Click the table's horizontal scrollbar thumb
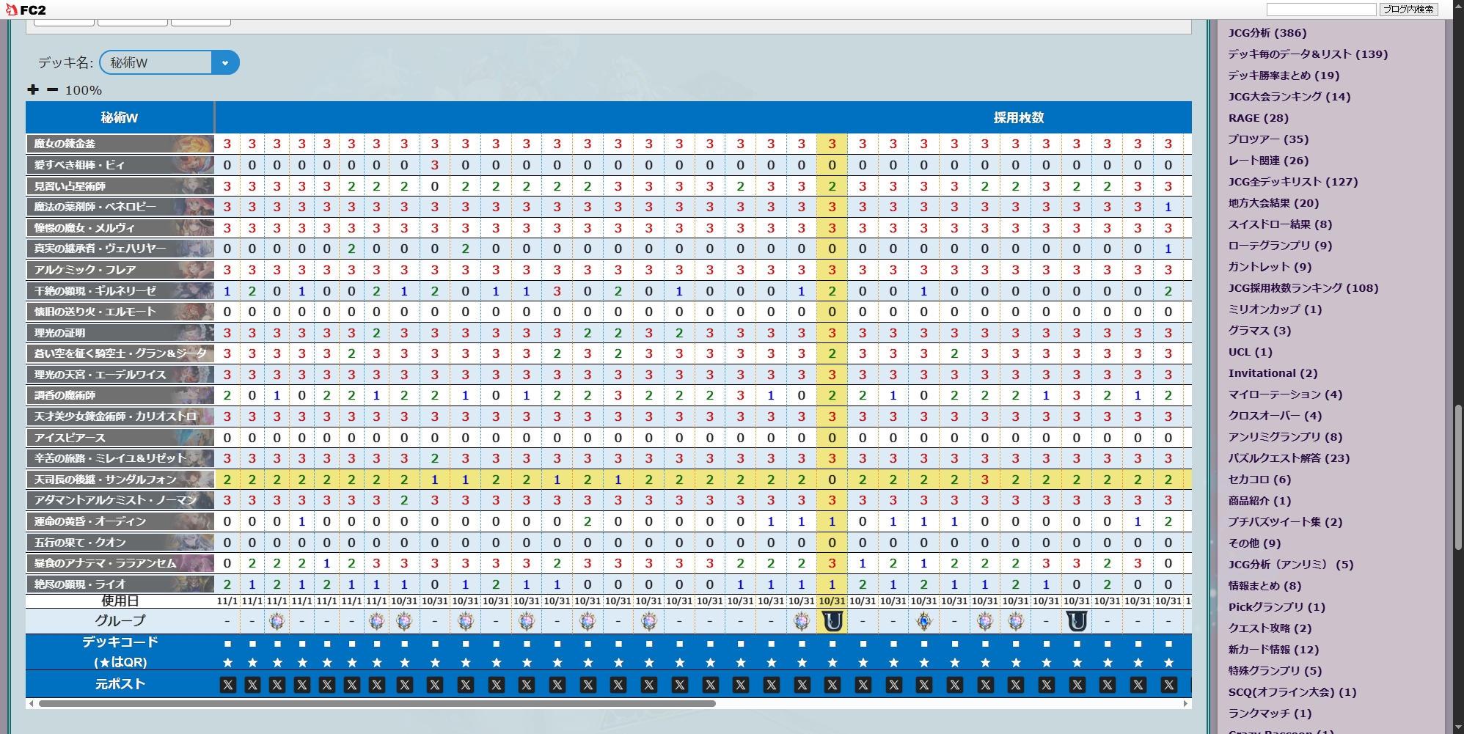This screenshot has width=1464, height=734. 377,703
